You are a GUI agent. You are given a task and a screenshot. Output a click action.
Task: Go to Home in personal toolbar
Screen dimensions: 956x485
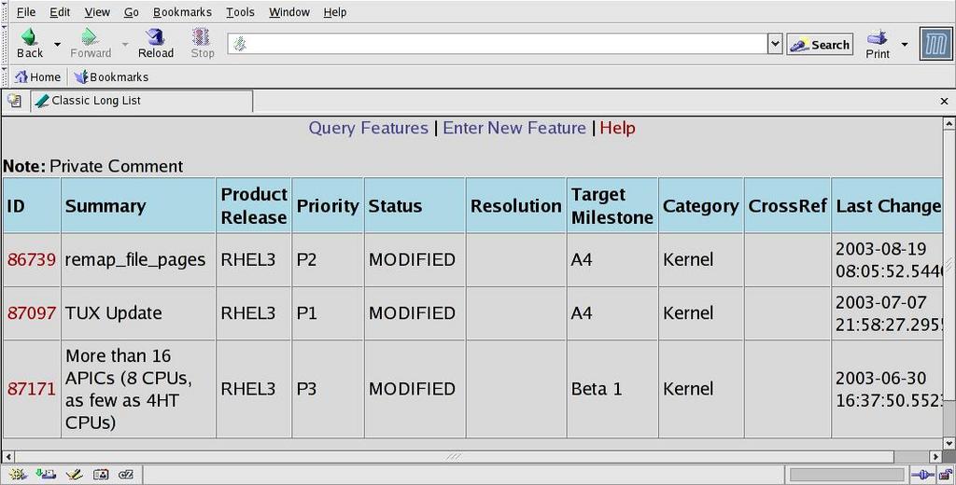tap(37, 77)
